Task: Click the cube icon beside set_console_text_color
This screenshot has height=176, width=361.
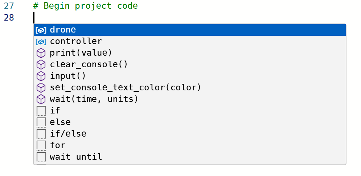Action: point(41,88)
